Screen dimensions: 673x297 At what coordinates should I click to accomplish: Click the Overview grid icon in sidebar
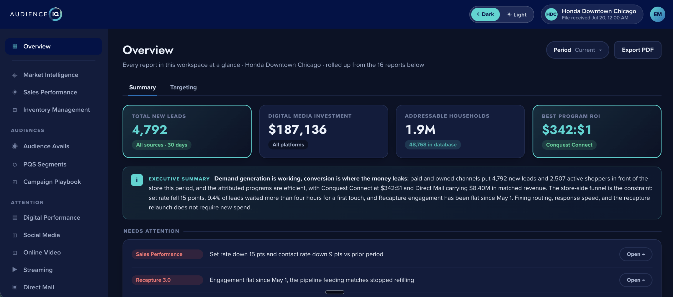[15, 46]
